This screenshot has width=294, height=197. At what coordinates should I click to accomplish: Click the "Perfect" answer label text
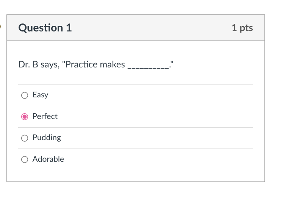(45, 116)
